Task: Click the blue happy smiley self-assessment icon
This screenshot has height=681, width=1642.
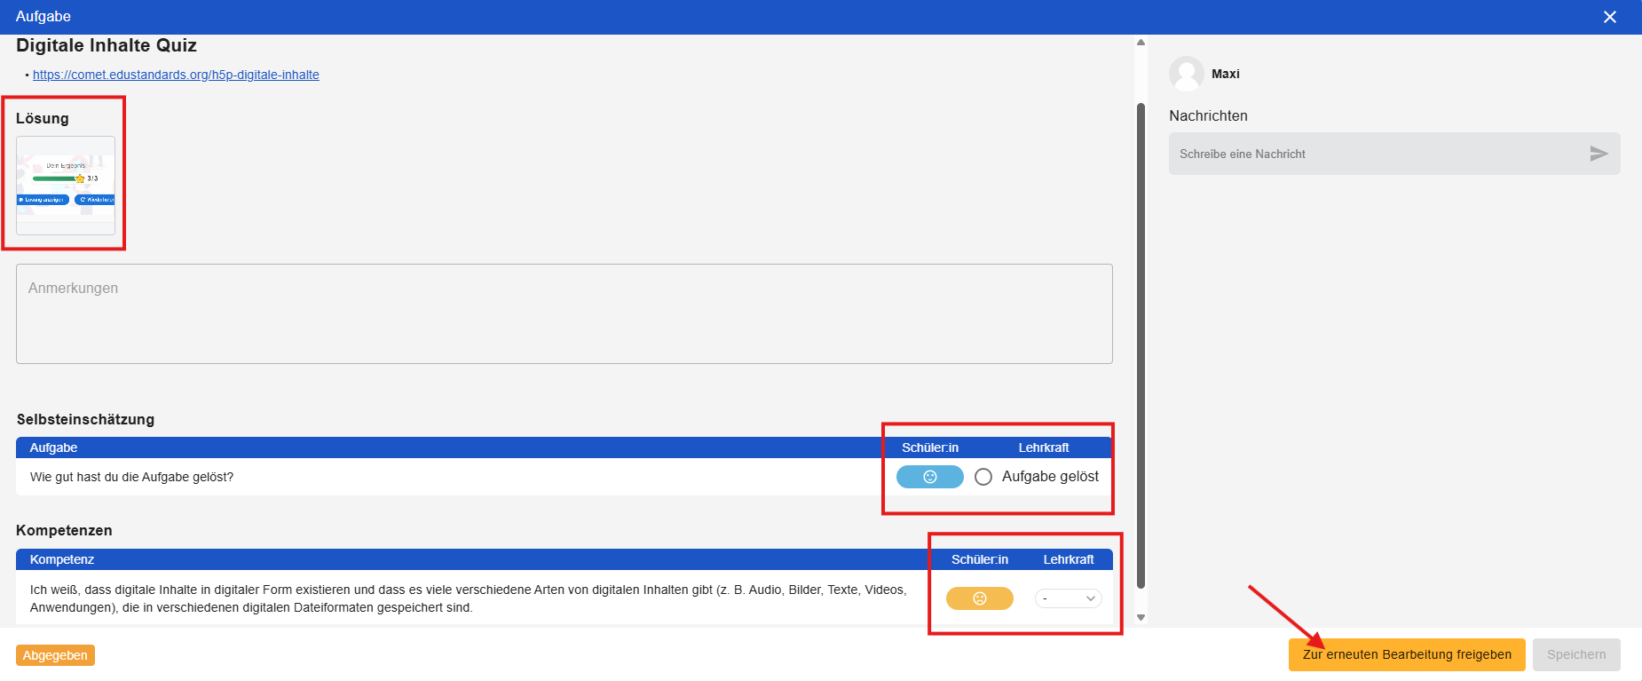Action: (929, 477)
